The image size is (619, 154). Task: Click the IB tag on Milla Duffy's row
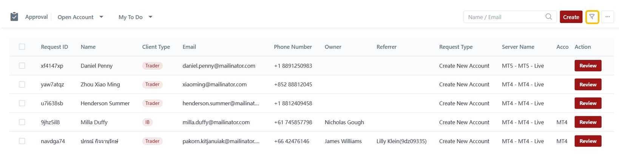click(x=147, y=122)
